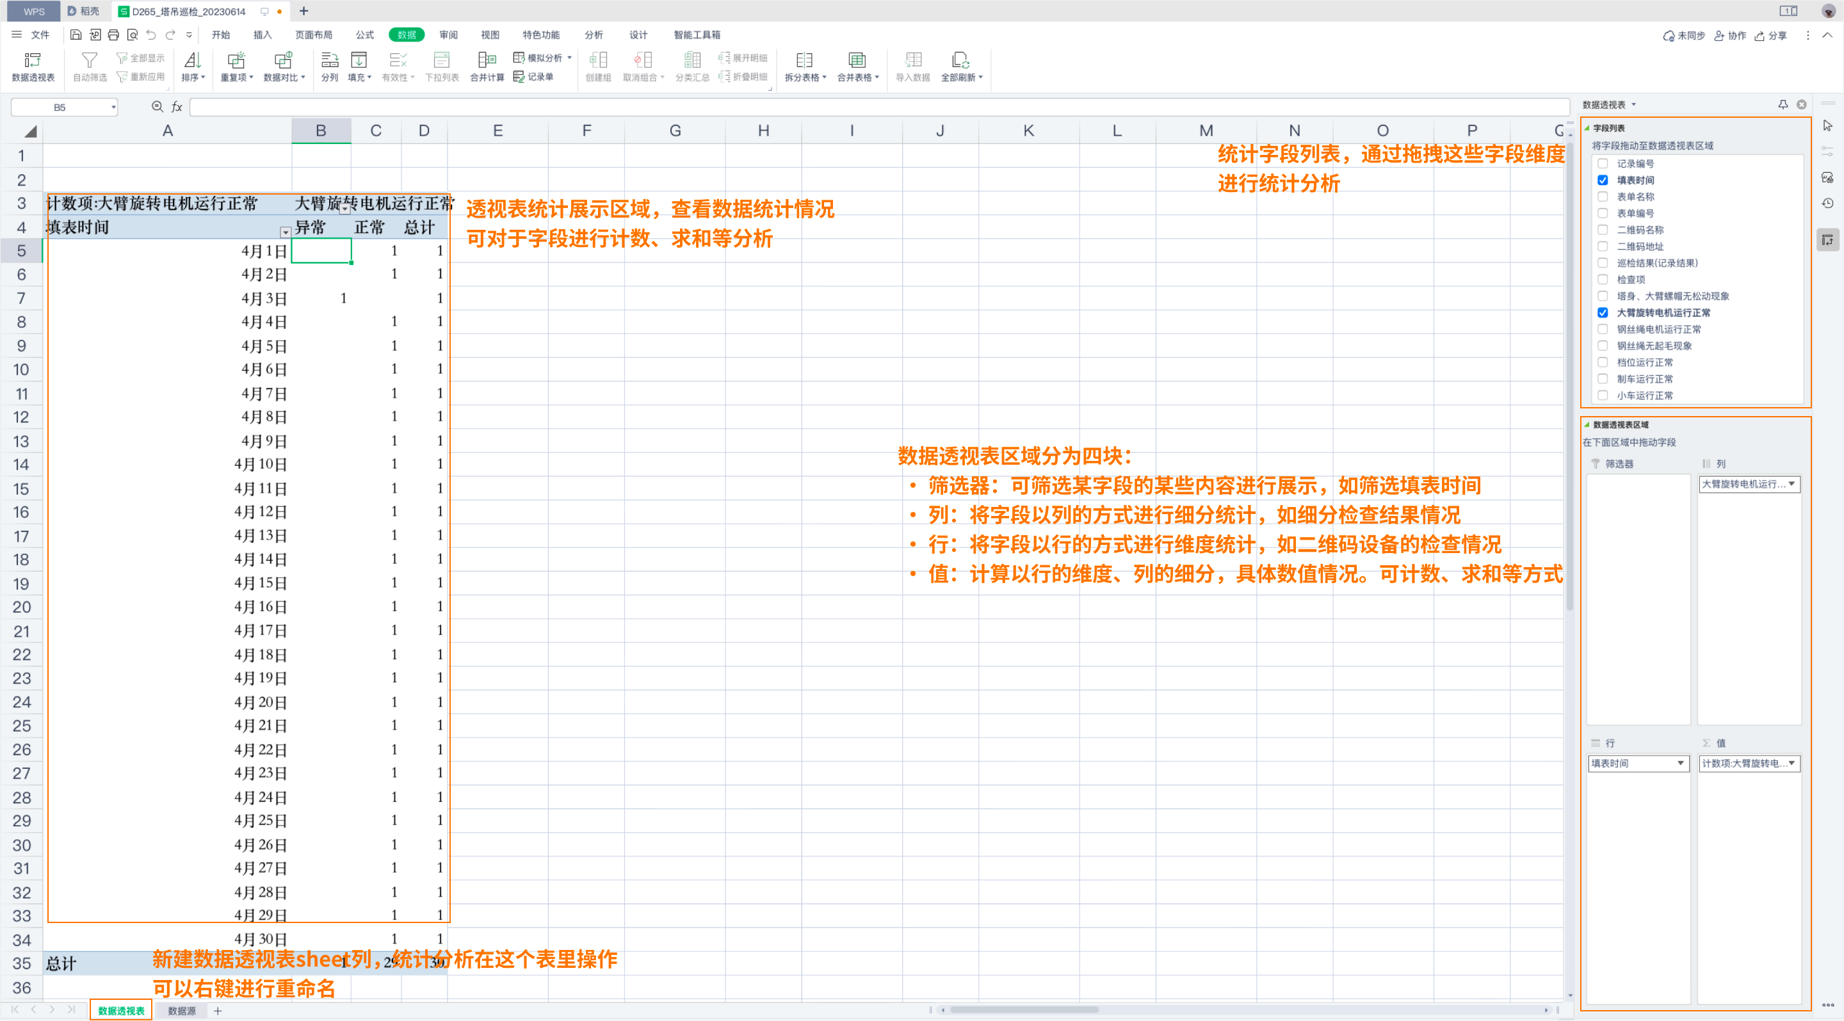This screenshot has width=1844, height=1021.
Task: Open the 合并计算 tool
Action: point(487,67)
